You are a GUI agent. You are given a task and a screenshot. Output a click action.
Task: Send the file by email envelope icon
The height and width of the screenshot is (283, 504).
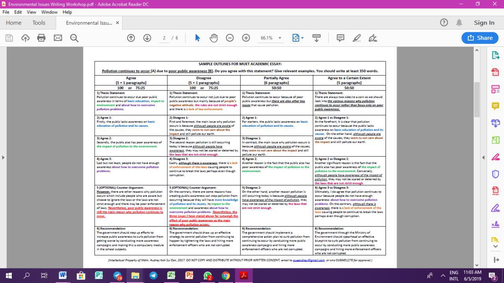[x=58, y=38]
